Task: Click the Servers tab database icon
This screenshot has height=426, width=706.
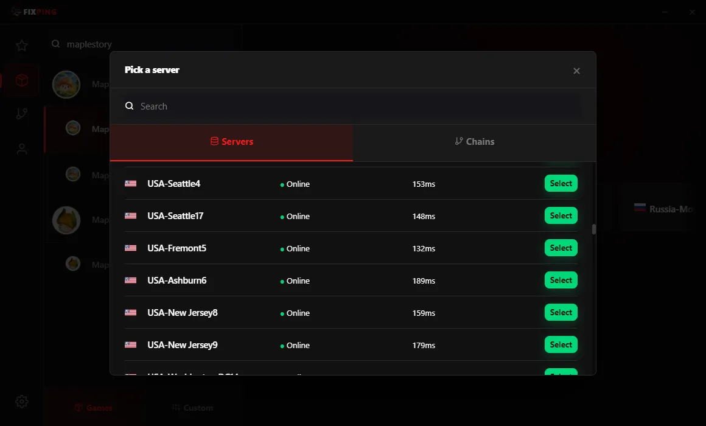Action: coord(214,141)
